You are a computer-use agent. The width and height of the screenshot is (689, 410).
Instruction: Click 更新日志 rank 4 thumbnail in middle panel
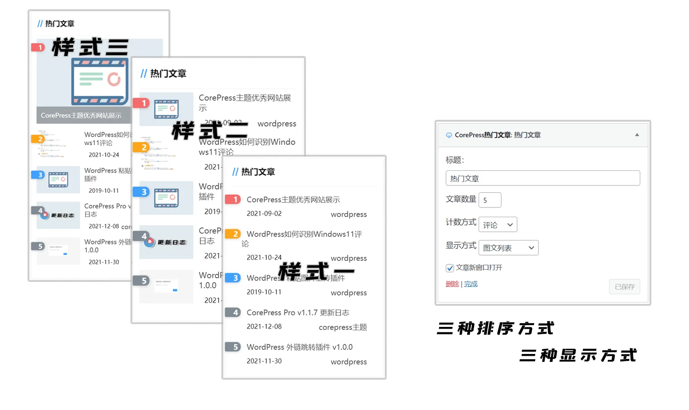click(166, 242)
